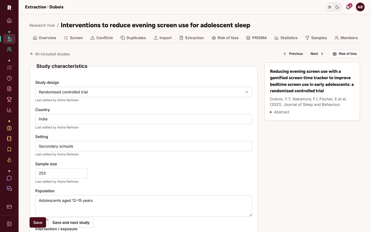Click the R logo at top left
The width and height of the screenshot is (371, 232).
point(9,8)
